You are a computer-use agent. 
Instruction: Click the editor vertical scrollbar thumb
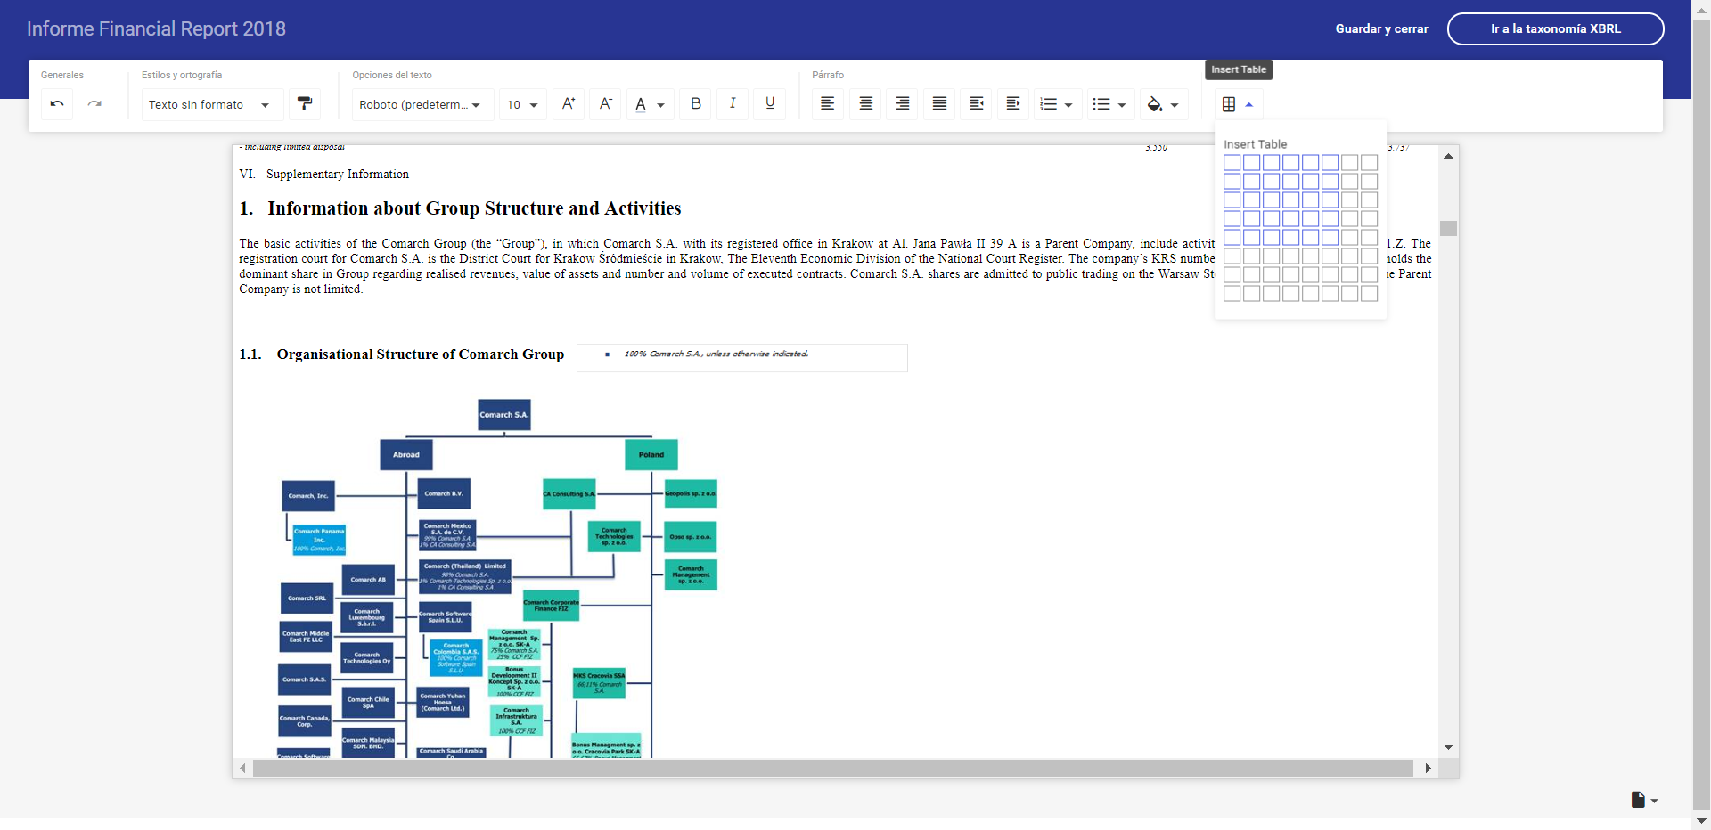(1448, 229)
